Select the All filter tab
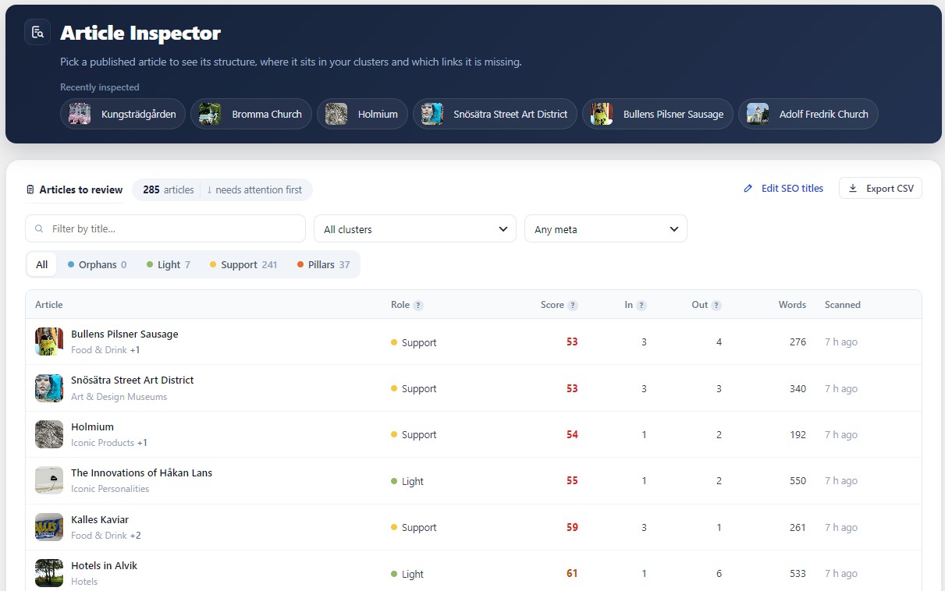945x591 pixels. (x=41, y=264)
